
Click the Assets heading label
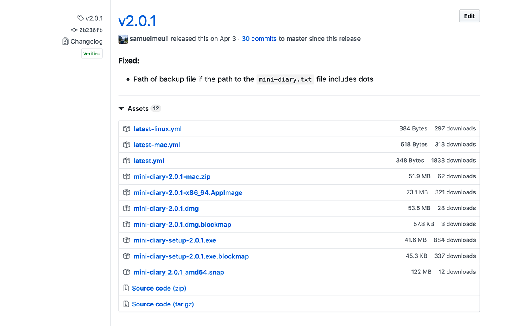138,108
